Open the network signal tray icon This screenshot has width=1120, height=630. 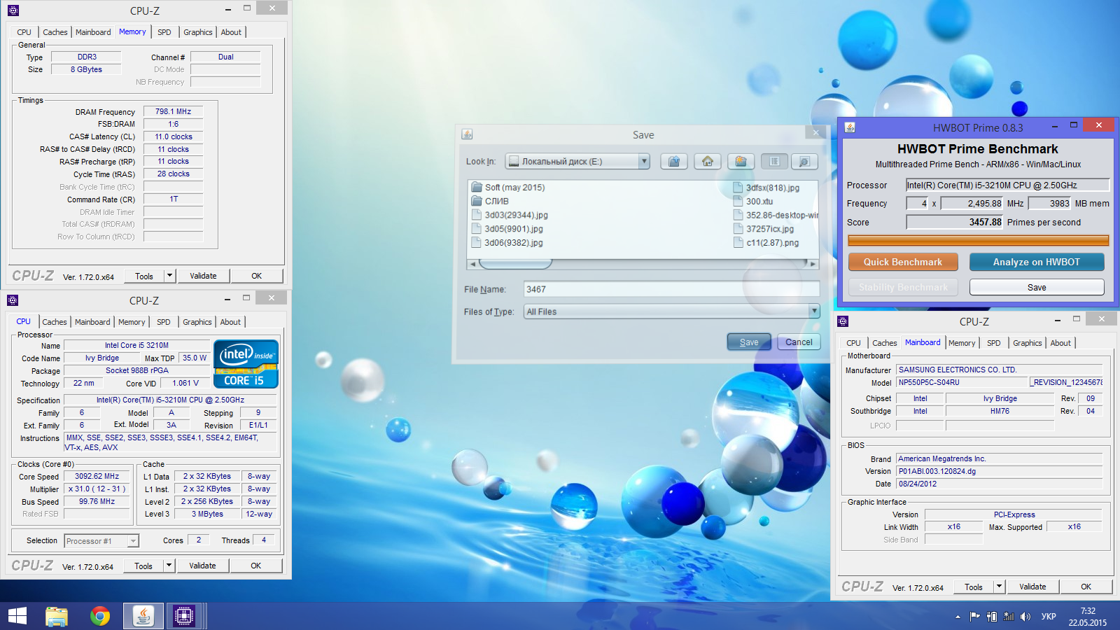point(1009,617)
